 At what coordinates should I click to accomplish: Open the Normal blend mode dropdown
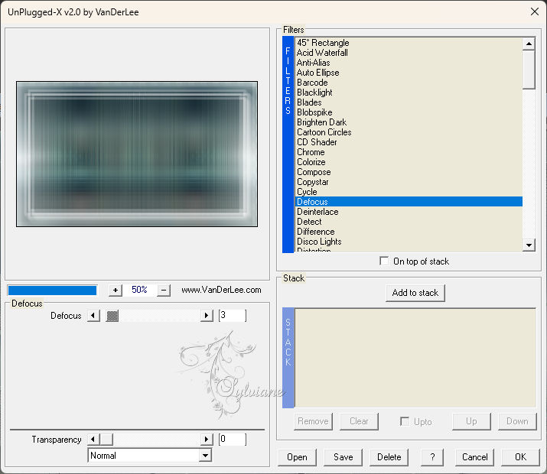pyautogui.click(x=206, y=455)
